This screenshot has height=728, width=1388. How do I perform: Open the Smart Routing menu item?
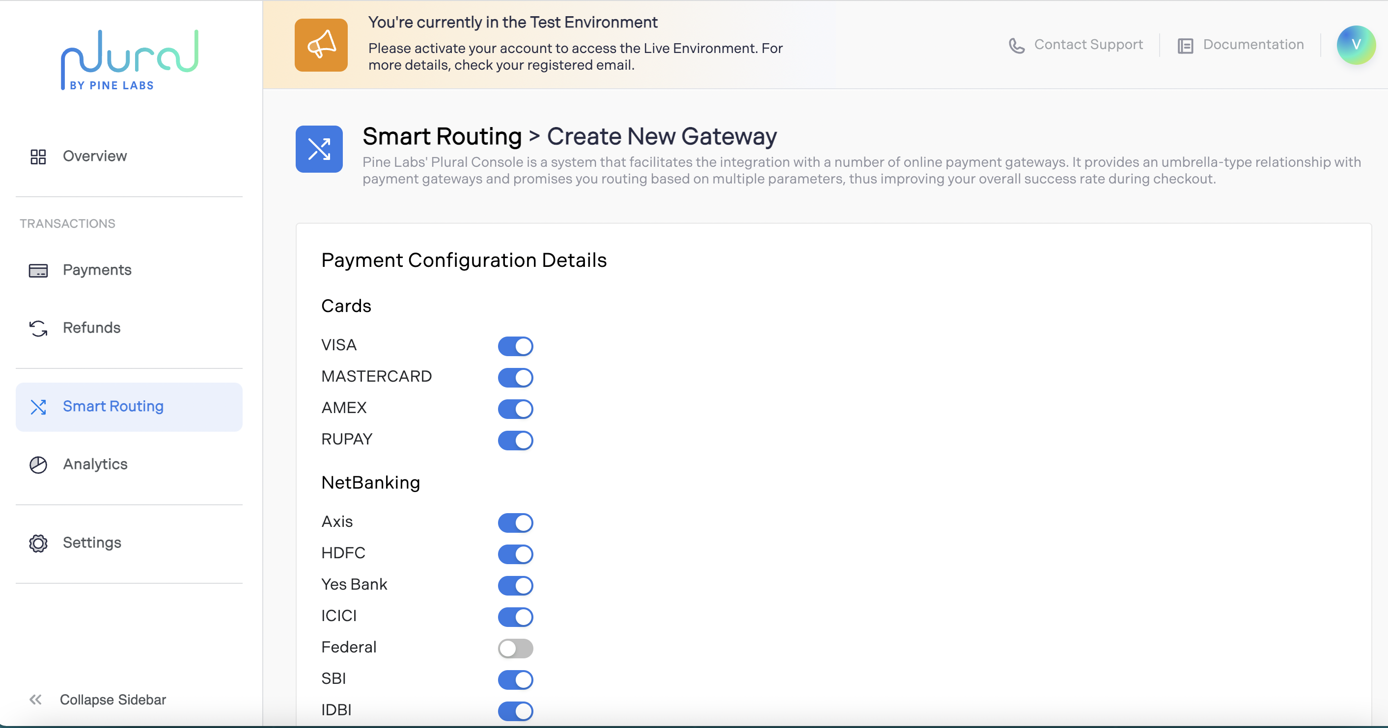pos(112,406)
